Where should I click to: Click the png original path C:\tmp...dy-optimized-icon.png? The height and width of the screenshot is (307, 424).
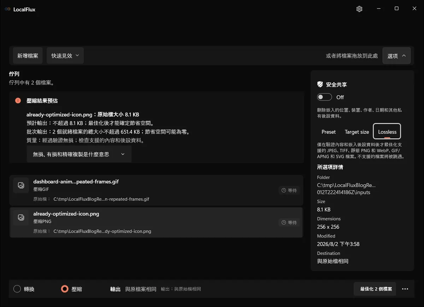coord(102,231)
